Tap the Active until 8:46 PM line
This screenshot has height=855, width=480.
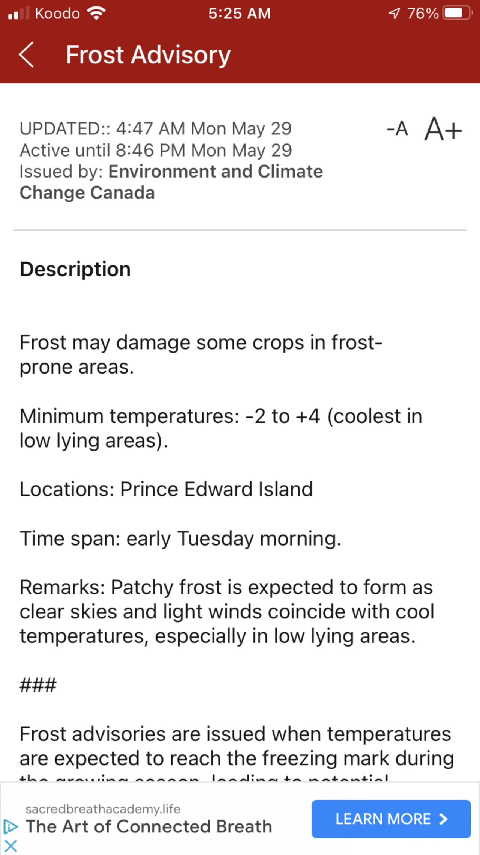pyautogui.click(x=156, y=150)
